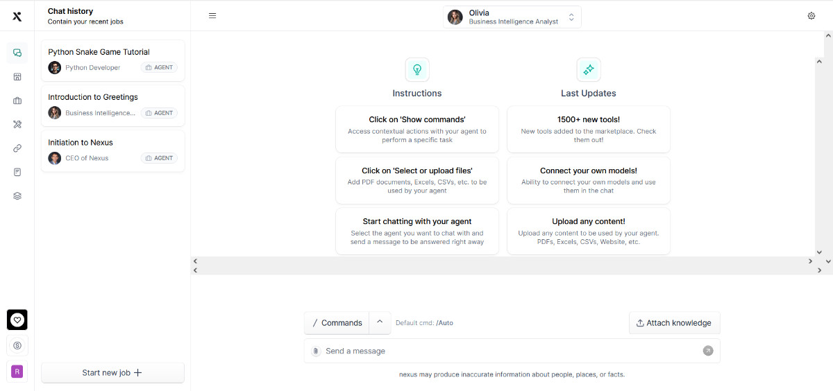Click the 'Business Intelligence Analyst' role text in header
833x391 pixels.
tap(514, 21)
